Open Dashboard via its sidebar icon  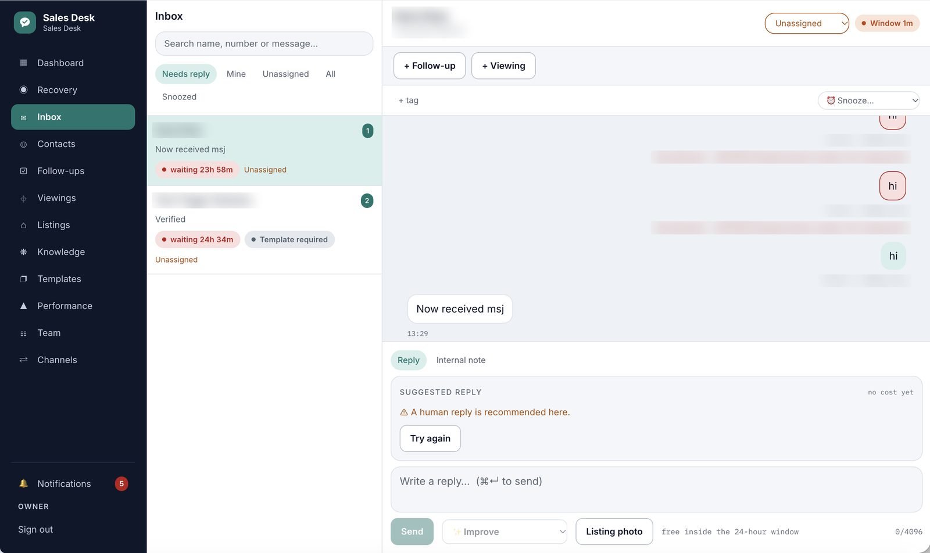(x=23, y=63)
